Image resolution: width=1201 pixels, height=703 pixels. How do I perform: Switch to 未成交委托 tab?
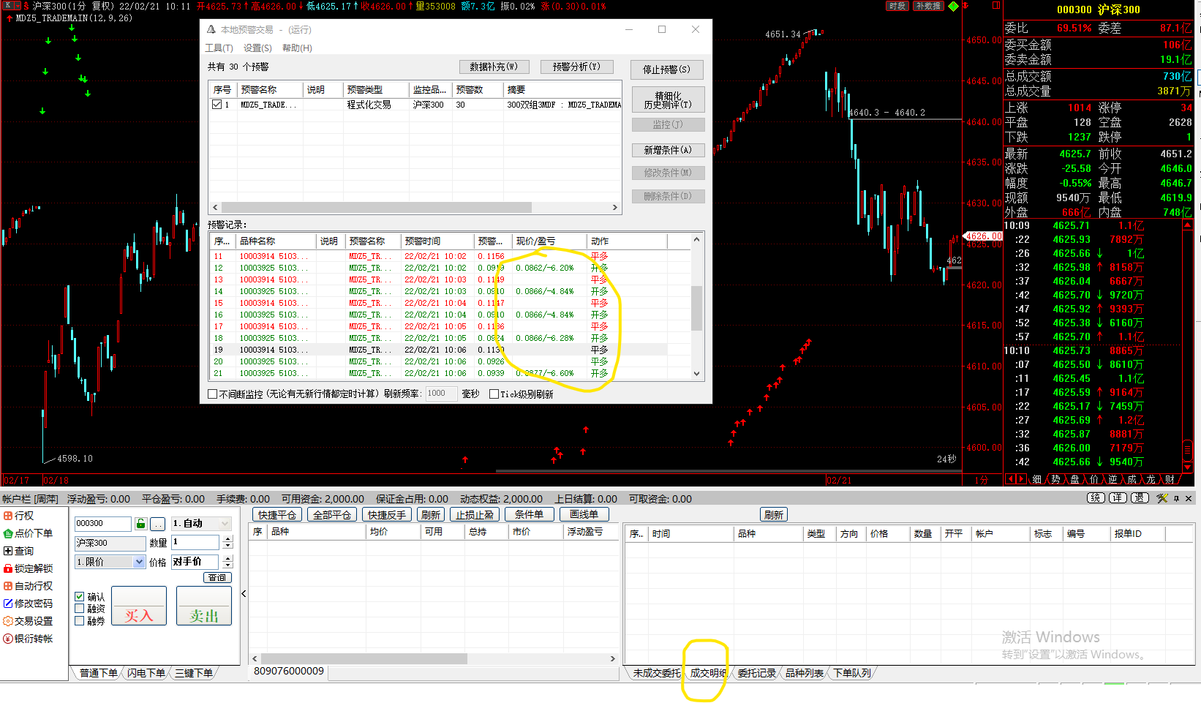[657, 673]
